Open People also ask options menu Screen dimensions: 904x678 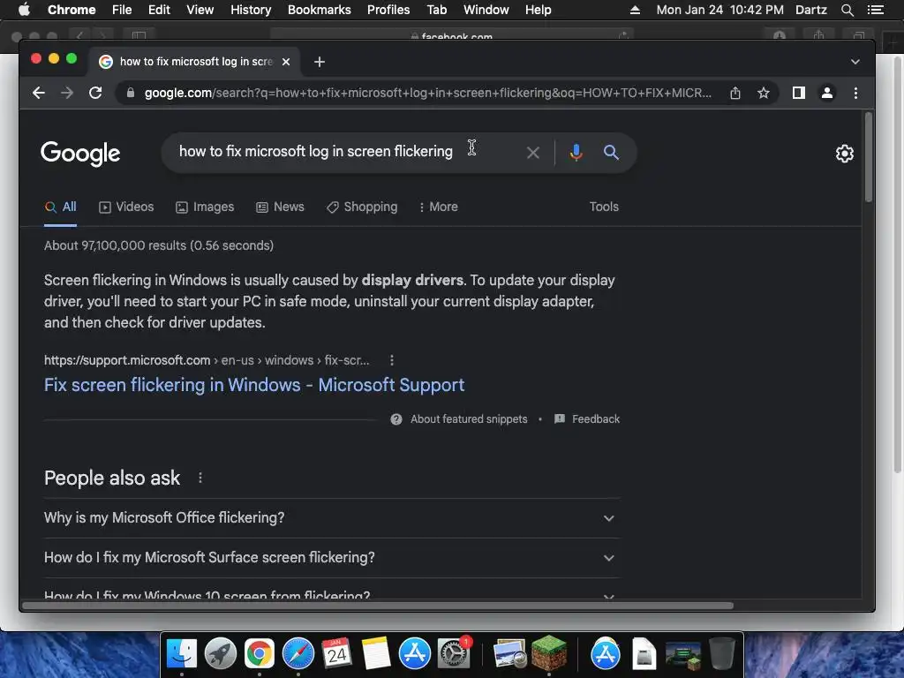[x=200, y=478]
